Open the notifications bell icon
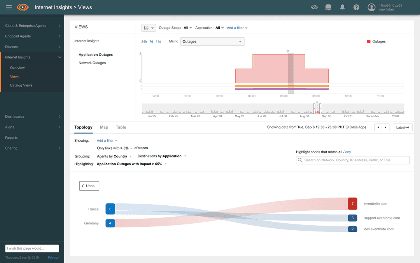The height and width of the screenshot is (263, 420). [343, 7]
